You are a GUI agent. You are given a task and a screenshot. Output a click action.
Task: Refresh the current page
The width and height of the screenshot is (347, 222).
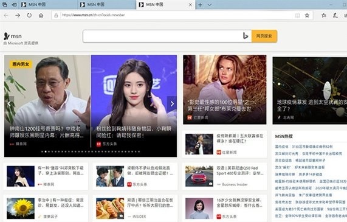[29, 15]
